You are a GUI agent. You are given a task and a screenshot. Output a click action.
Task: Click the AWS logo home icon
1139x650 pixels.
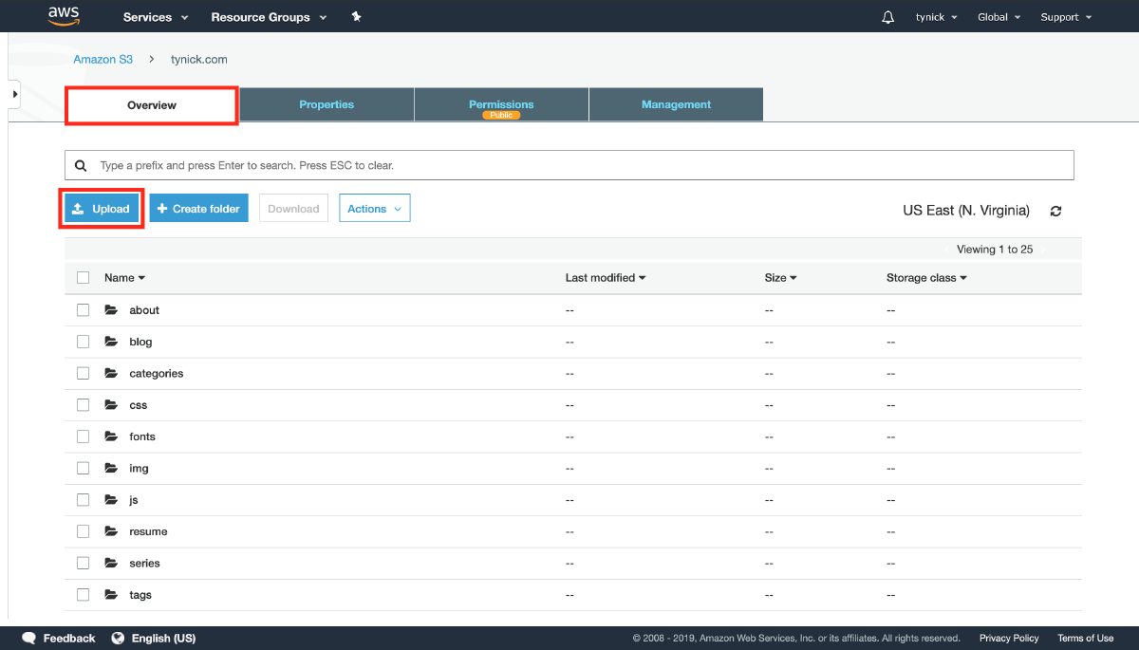(63, 16)
